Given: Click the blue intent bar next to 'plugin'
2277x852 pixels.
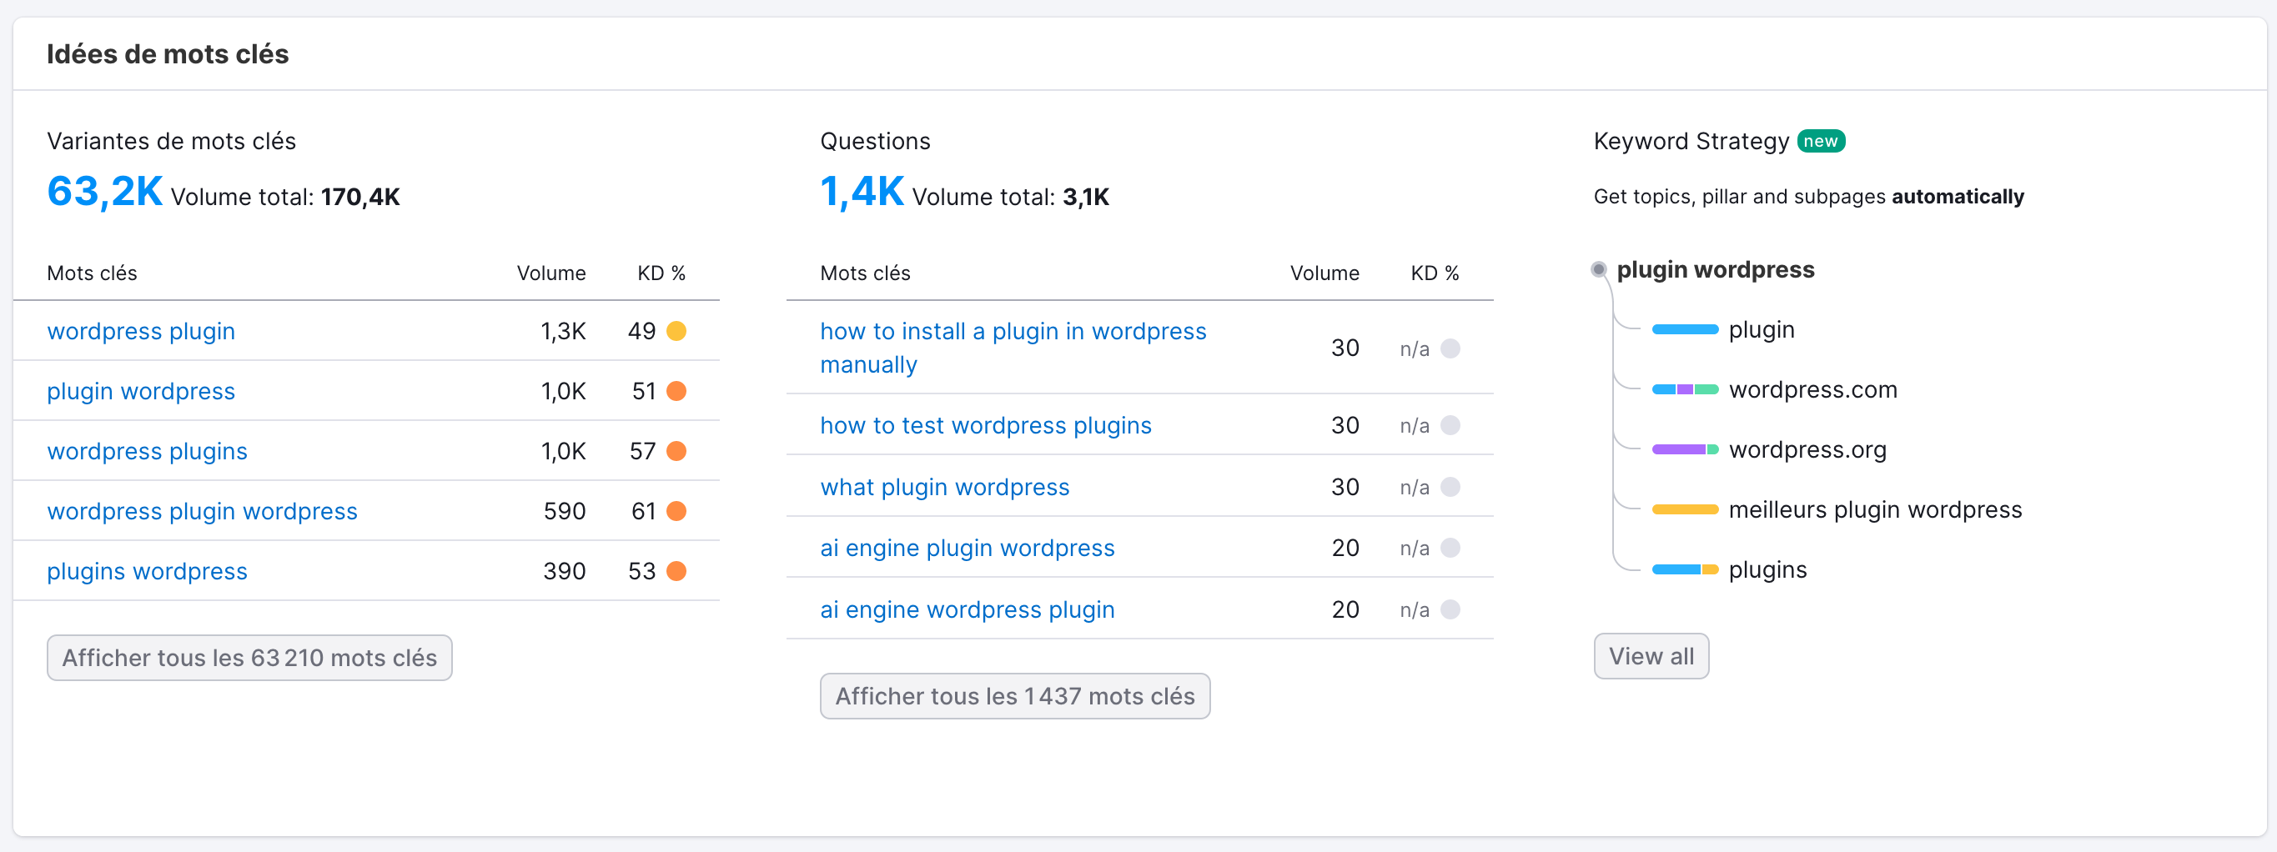Looking at the screenshot, I should [x=1685, y=329].
